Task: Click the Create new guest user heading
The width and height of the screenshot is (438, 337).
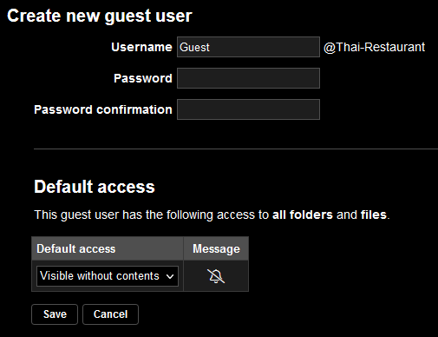Action: point(100,16)
